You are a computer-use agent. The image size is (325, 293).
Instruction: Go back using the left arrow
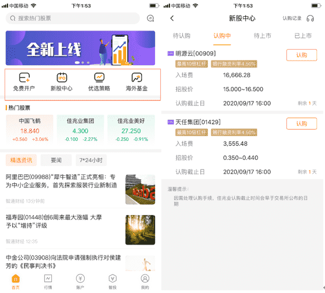[x=172, y=18]
